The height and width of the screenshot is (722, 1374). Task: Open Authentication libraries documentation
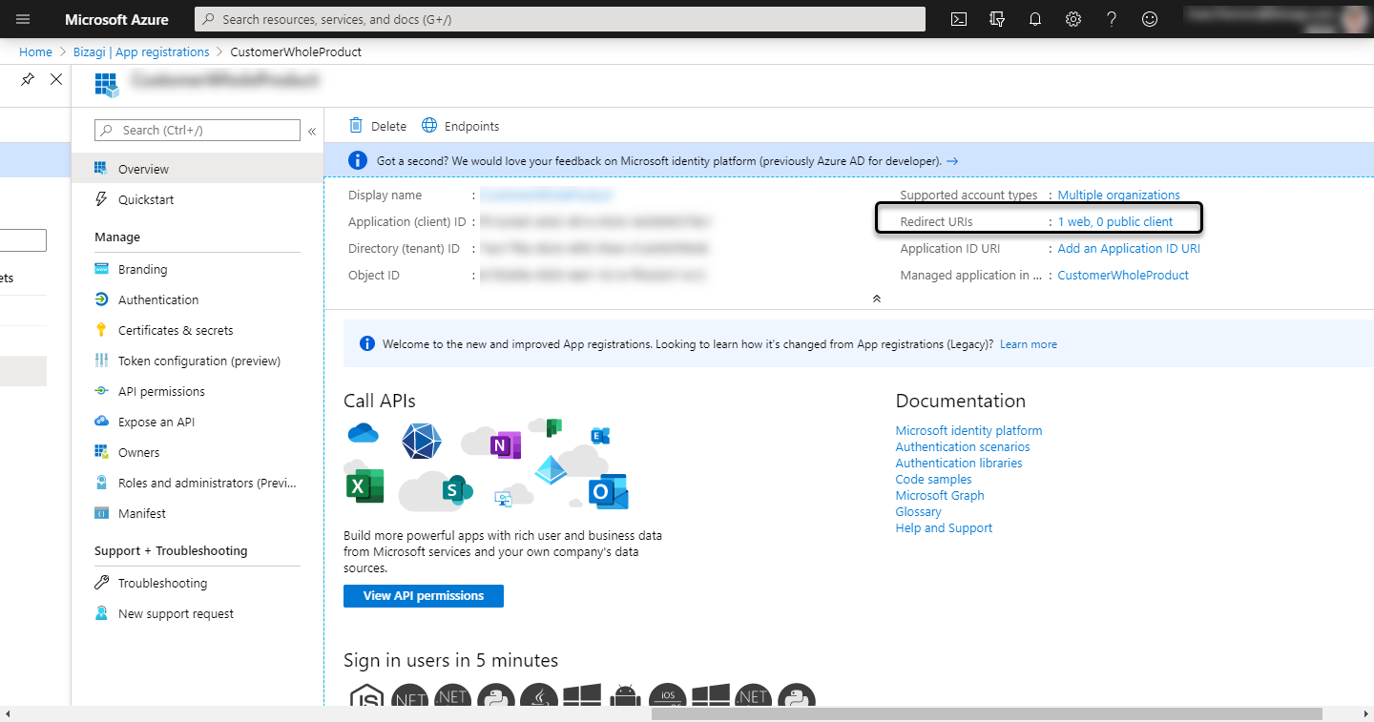(959, 463)
